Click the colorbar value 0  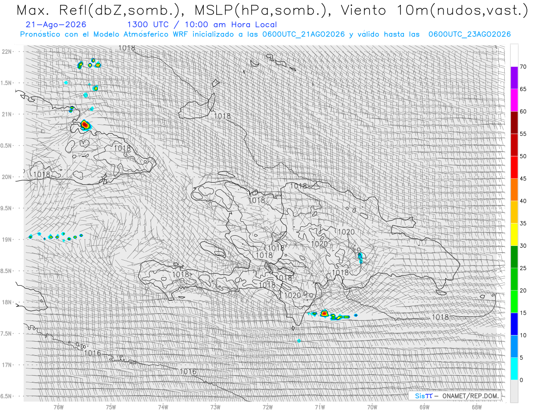pos(521,380)
